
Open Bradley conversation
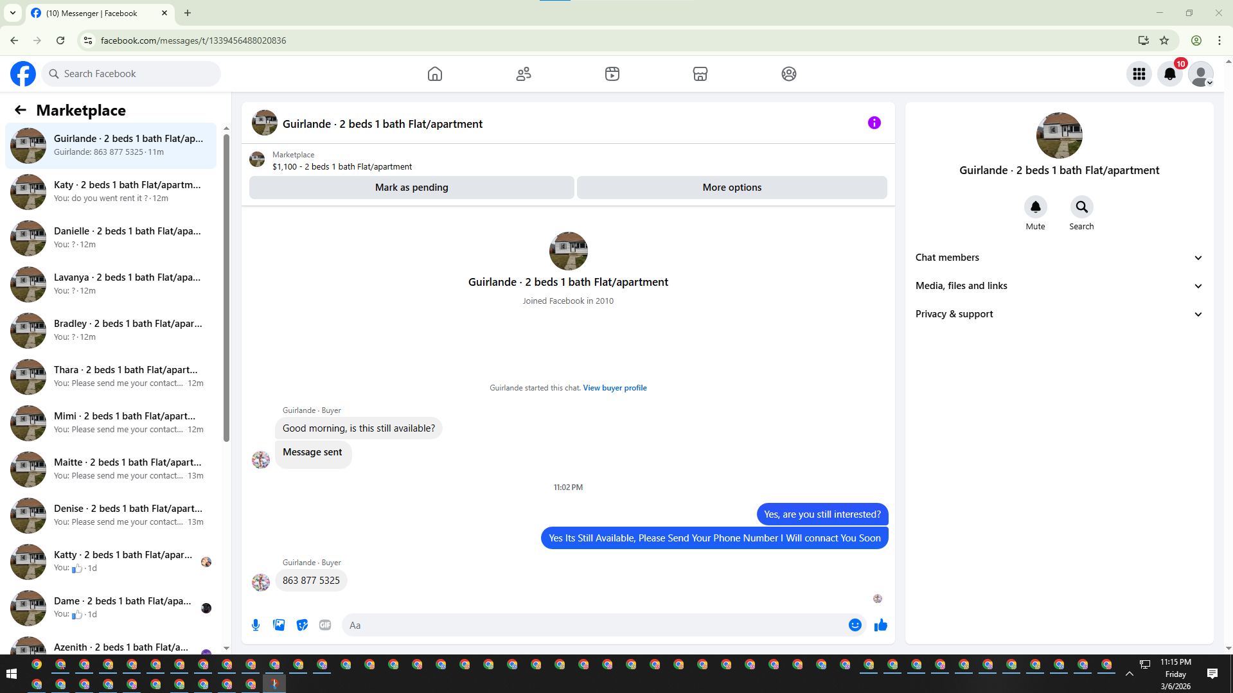tap(111, 330)
